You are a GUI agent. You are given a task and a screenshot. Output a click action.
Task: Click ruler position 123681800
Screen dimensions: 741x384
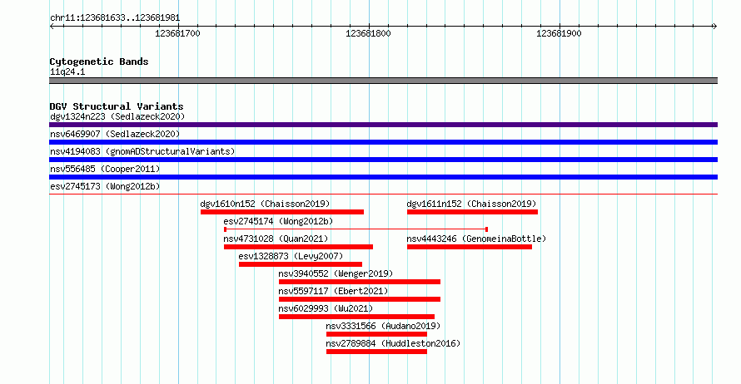368,33
